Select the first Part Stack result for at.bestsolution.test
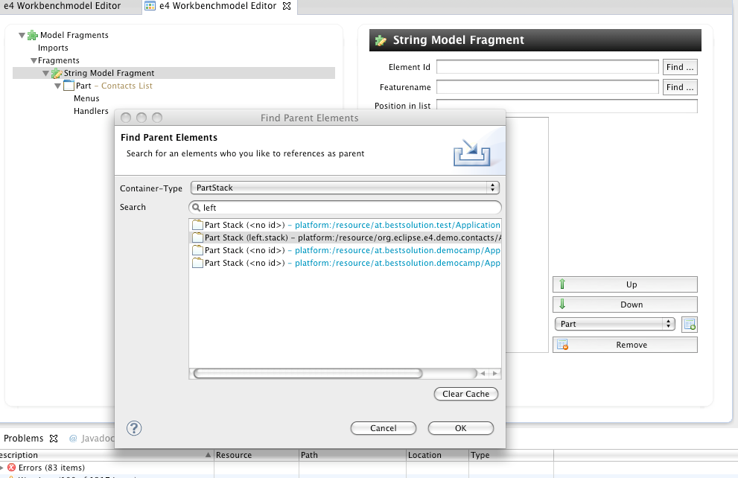 pos(346,225)
